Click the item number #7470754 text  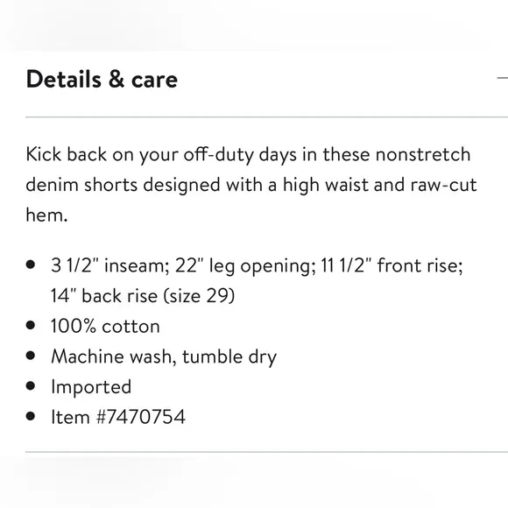point(141,417)
